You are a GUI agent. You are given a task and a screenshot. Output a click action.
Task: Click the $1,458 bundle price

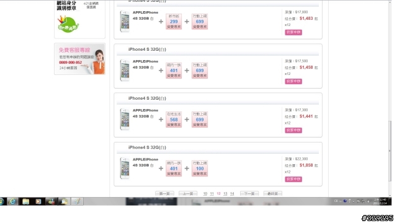click(x=306, y=68)
